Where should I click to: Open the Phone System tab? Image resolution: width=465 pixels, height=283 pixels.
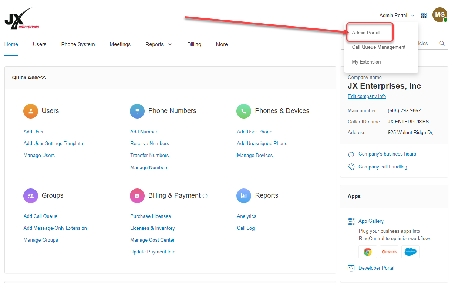click(78, 44)
